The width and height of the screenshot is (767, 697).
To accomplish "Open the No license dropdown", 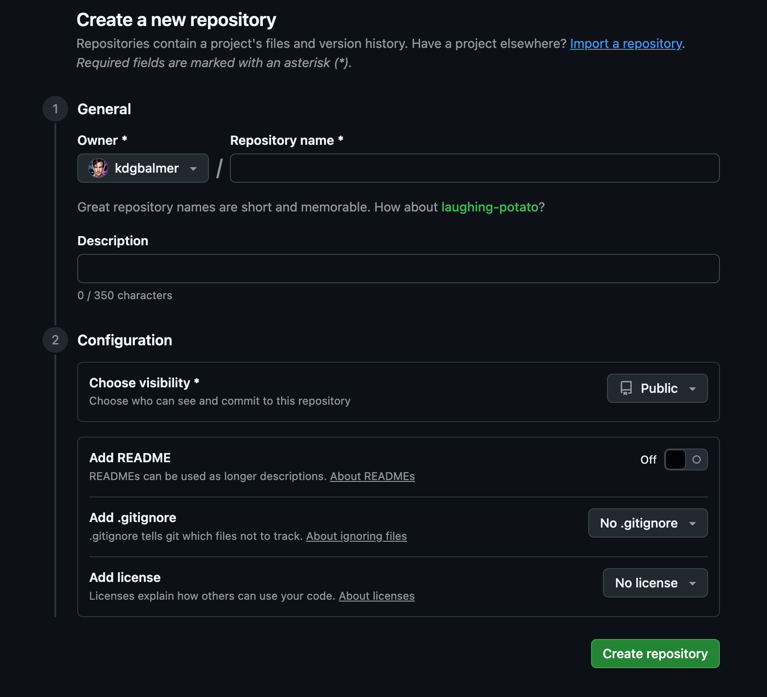I will [655, 583].
